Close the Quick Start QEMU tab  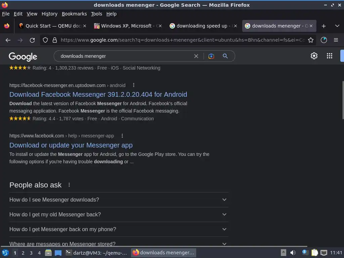(85, 26)
